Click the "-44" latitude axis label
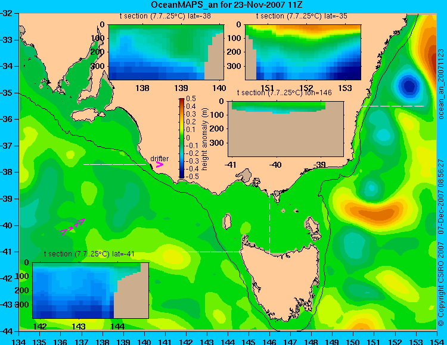 coord(7,331)
